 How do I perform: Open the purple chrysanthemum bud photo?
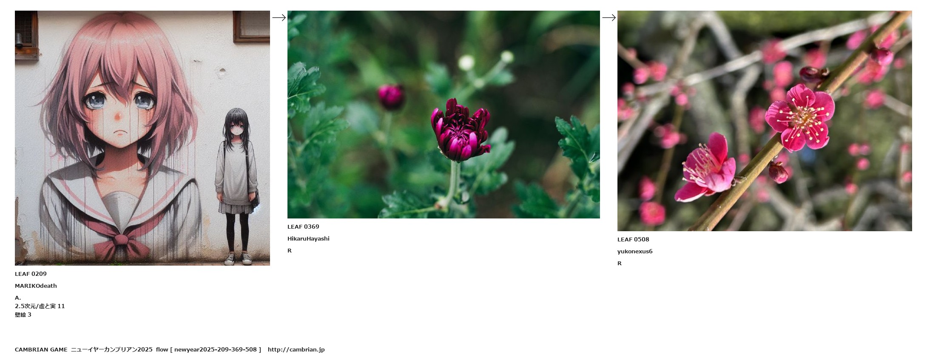pyautogui.click(x=444, y=114)
